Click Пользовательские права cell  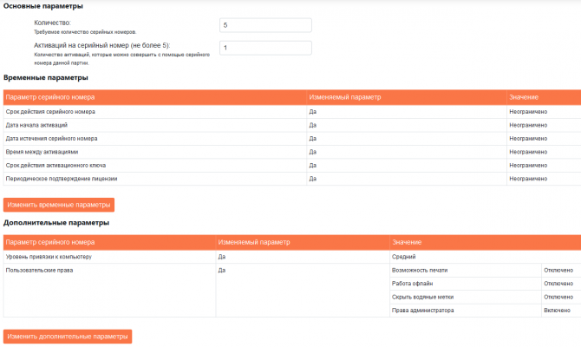tap(109, 291)
